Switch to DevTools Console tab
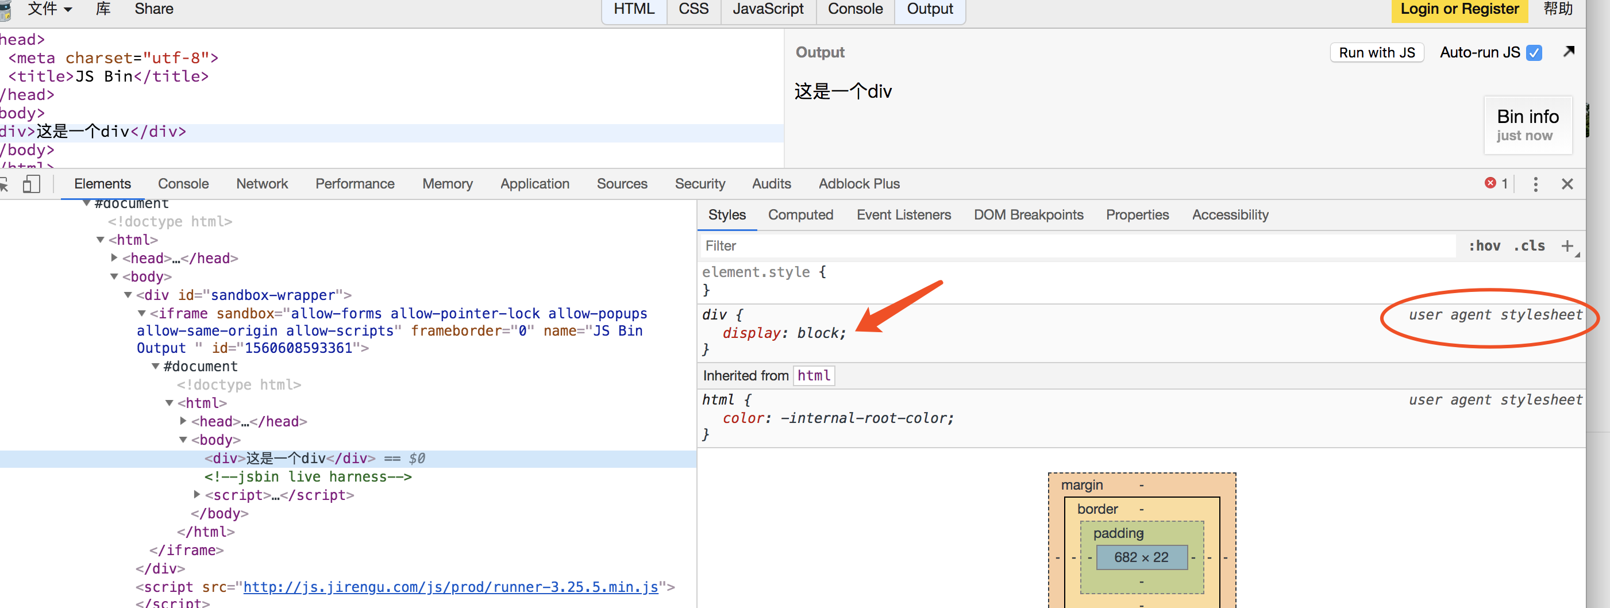This screenshot has width=1610, height=608. pos(183,184)
